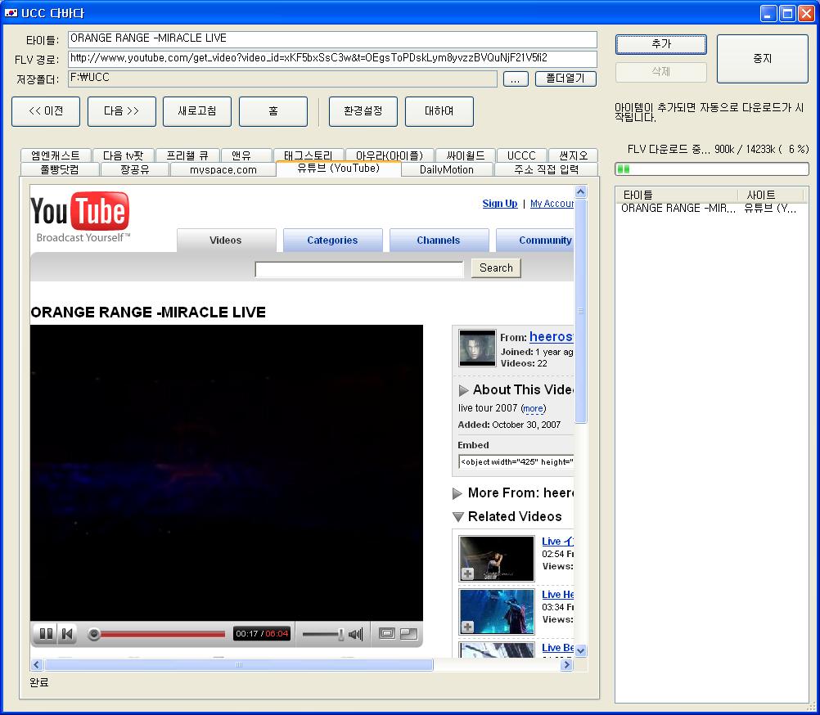
Task: Switch to the 태그스토리 tab
Action: coord(309,155)
